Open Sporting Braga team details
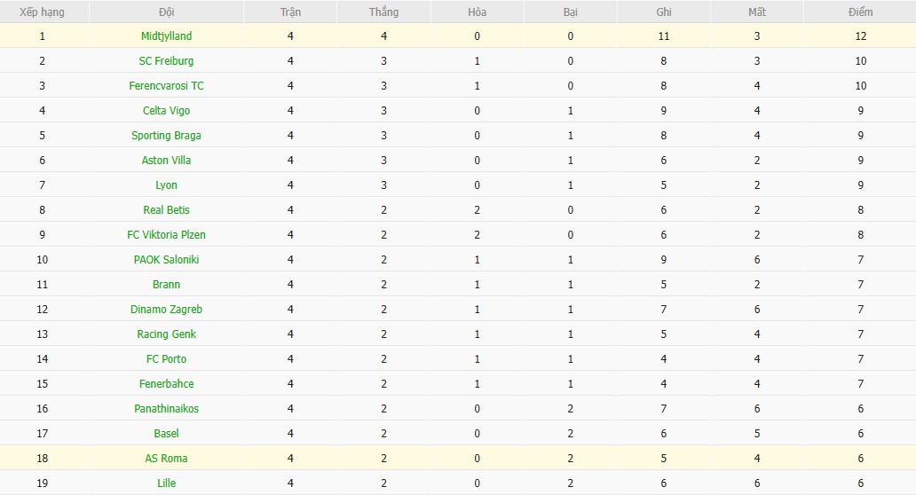The height and width of the screenshot is (495, 916). click(166, 136)
